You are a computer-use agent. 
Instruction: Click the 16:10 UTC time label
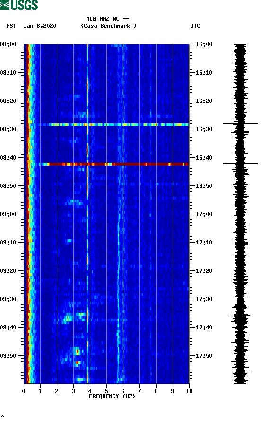(204, 73)
